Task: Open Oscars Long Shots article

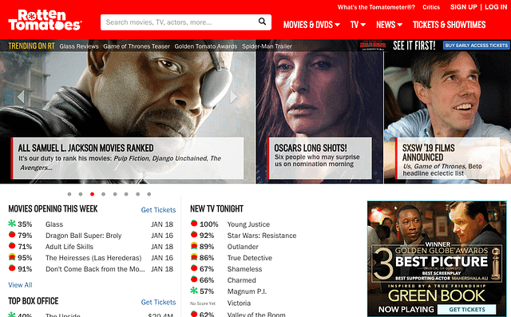Action: [319, 158]
